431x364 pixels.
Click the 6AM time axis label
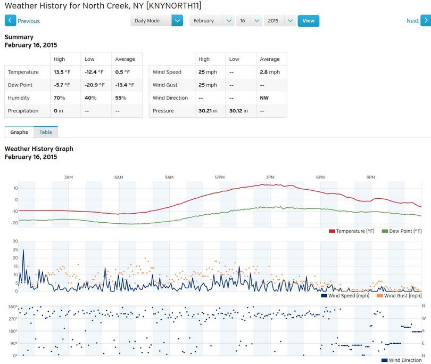(x=119, y=177)
